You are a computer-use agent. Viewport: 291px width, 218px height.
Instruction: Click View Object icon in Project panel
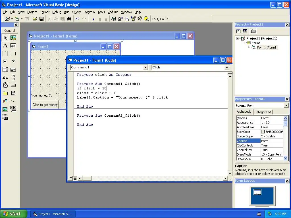[245, 31]
